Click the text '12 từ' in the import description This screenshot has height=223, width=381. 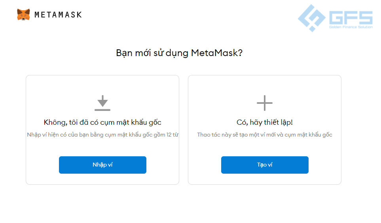(172, 135)
